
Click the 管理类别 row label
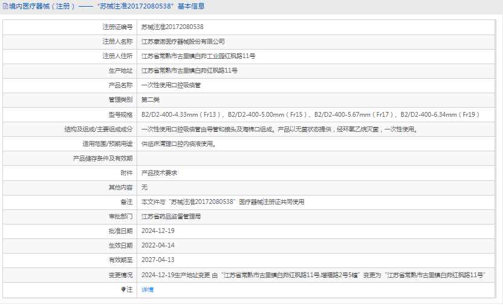121,100
